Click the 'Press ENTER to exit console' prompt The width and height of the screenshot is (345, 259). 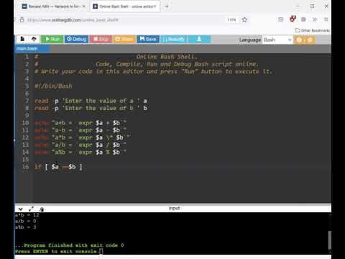[57, 251]
